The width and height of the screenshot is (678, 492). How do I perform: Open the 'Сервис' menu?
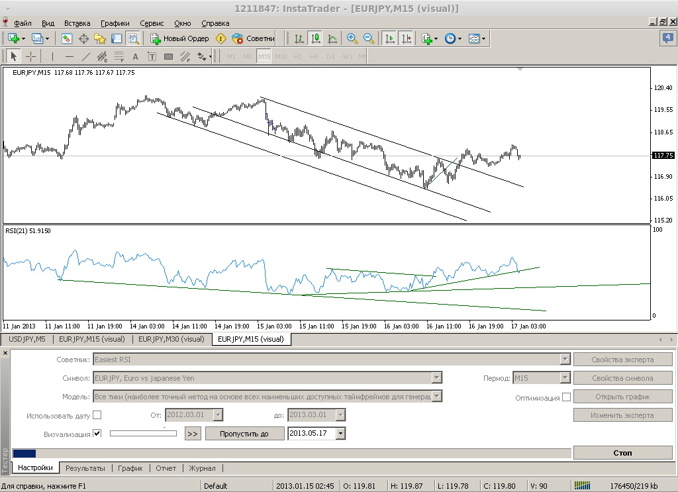pyautogui.click(x=152, y=23)
